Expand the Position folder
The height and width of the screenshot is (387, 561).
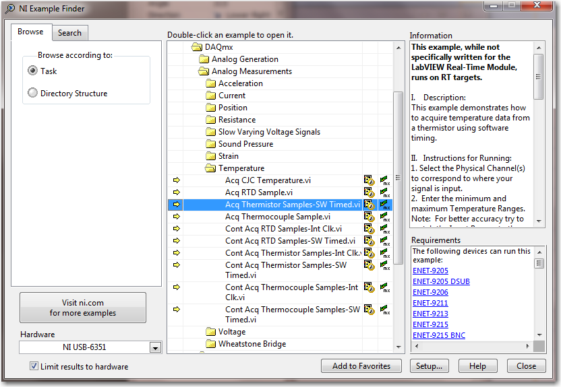pos(211,108)
